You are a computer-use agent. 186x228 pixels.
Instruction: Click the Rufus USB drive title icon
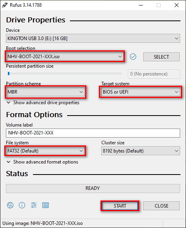click(4, 5)
